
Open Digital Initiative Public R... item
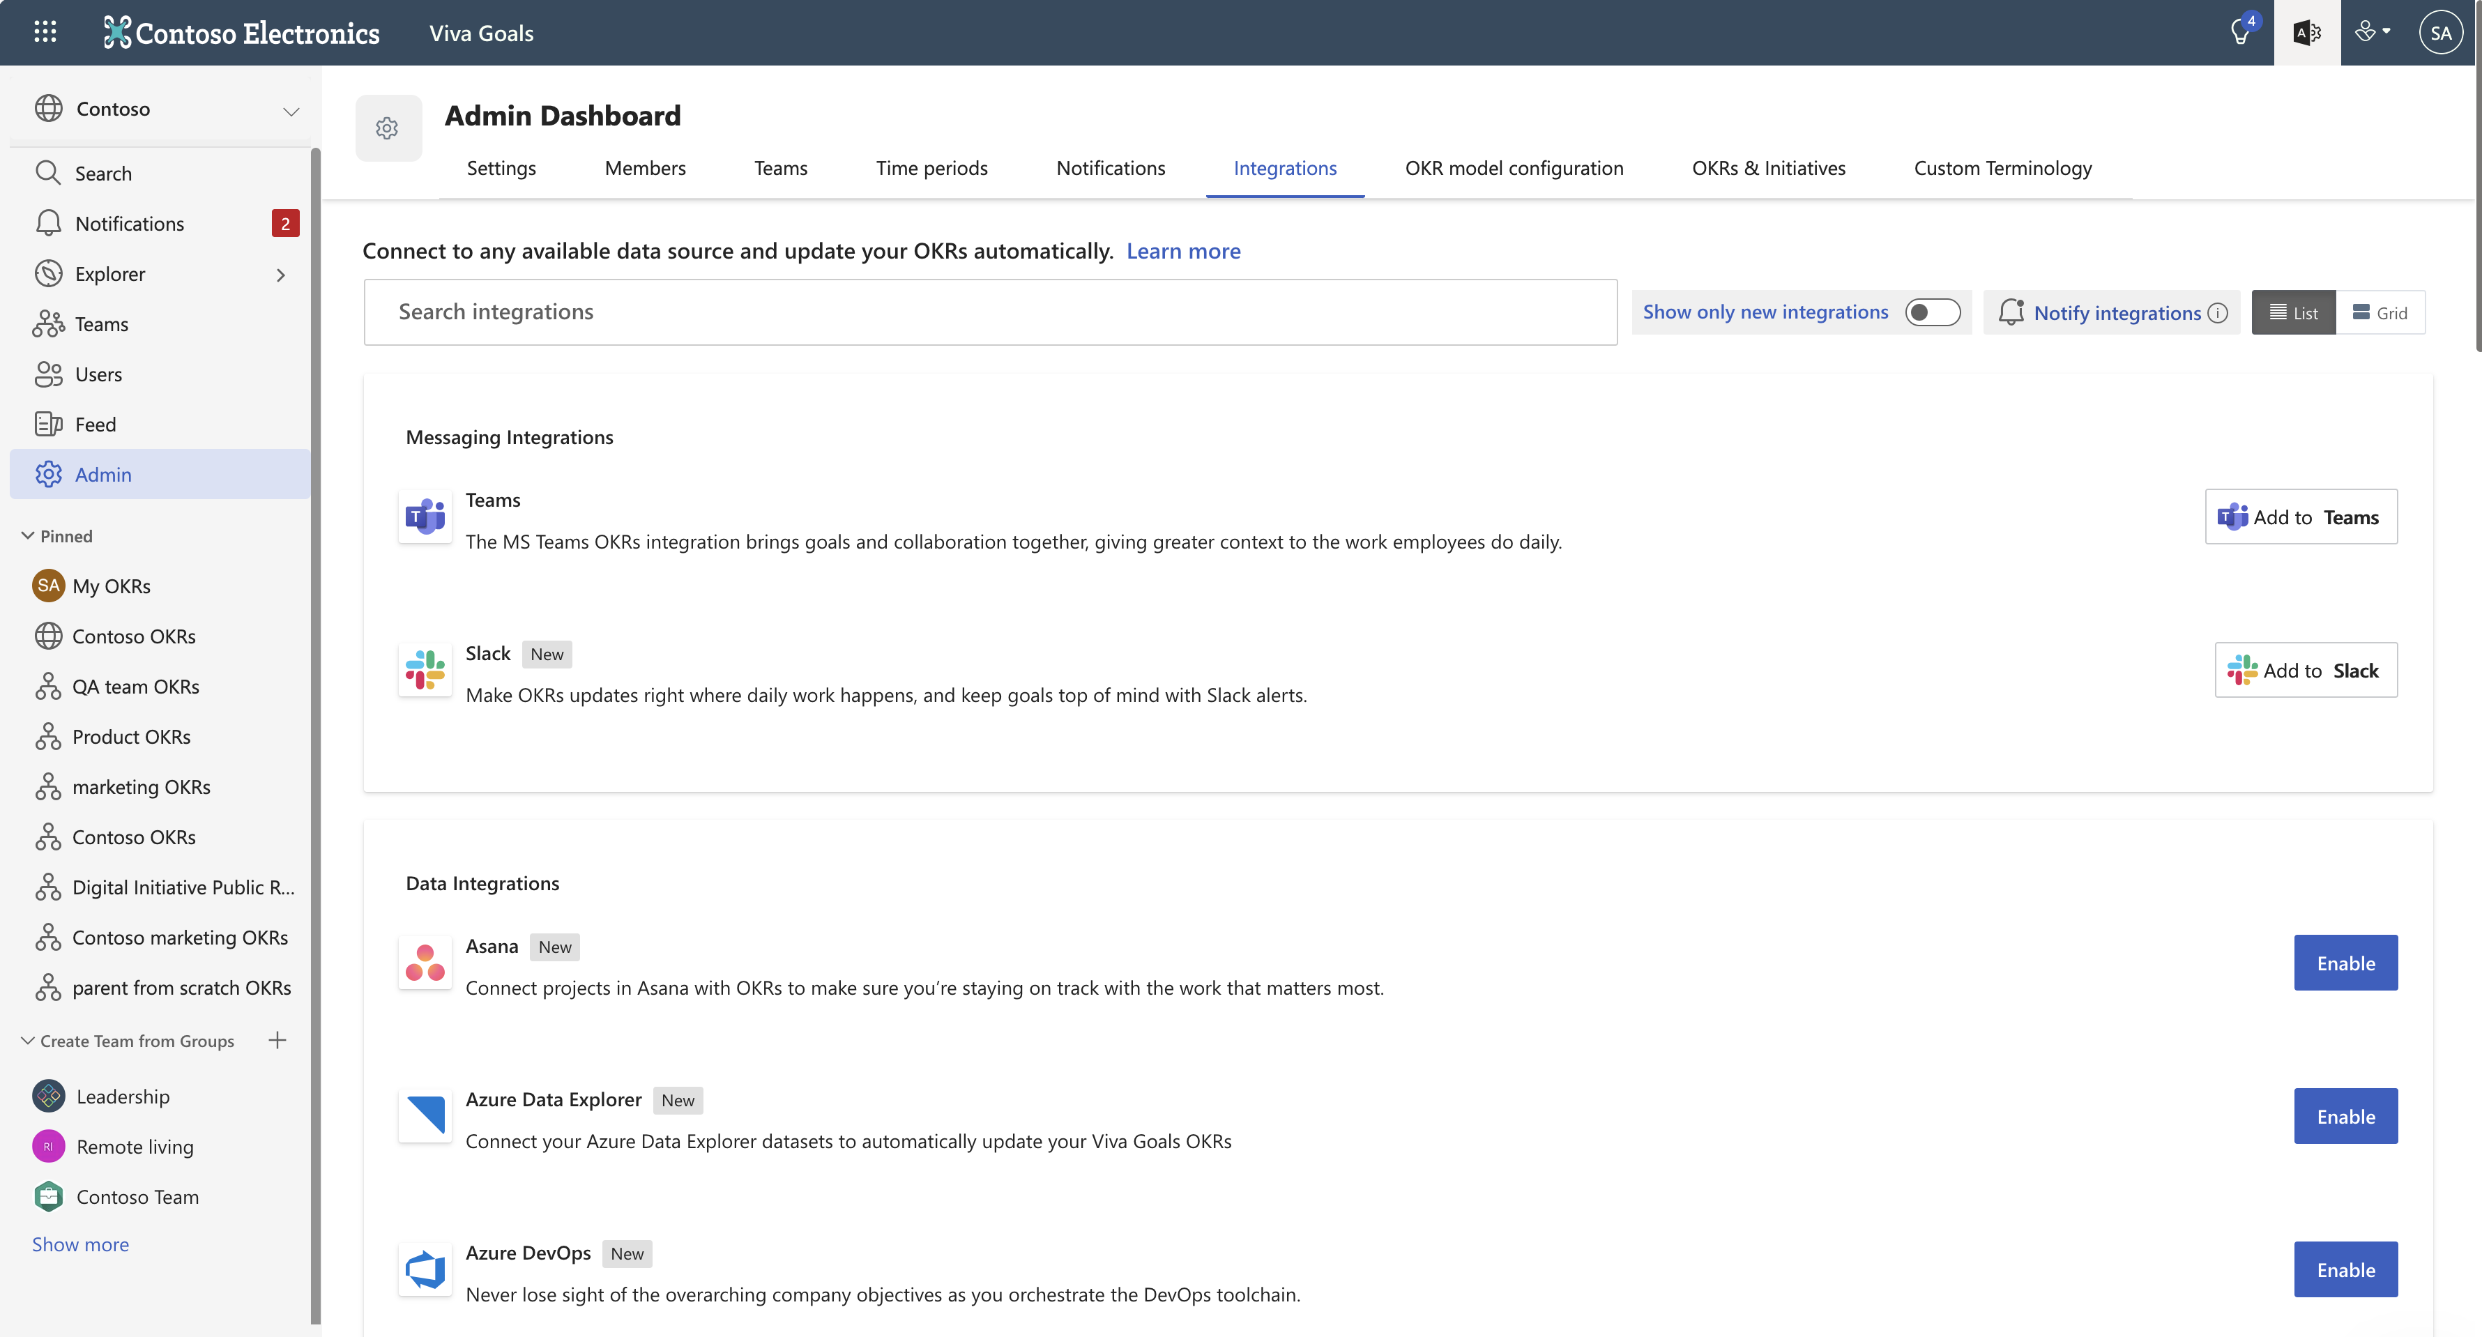click(x=160, y=886)
